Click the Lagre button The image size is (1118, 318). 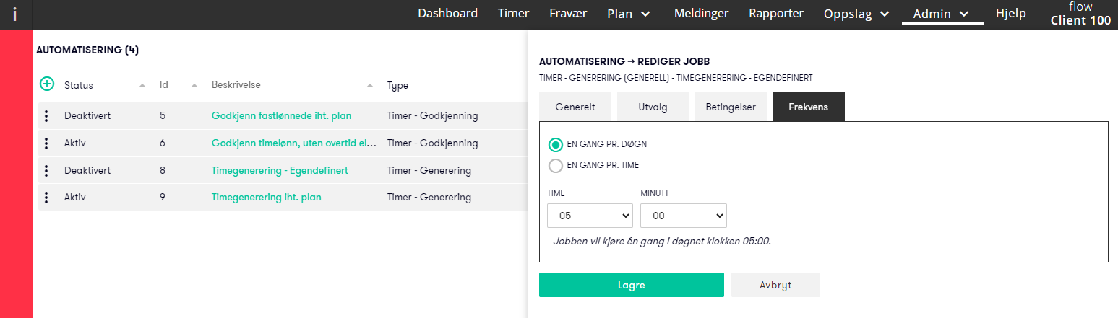coord(632,285)
